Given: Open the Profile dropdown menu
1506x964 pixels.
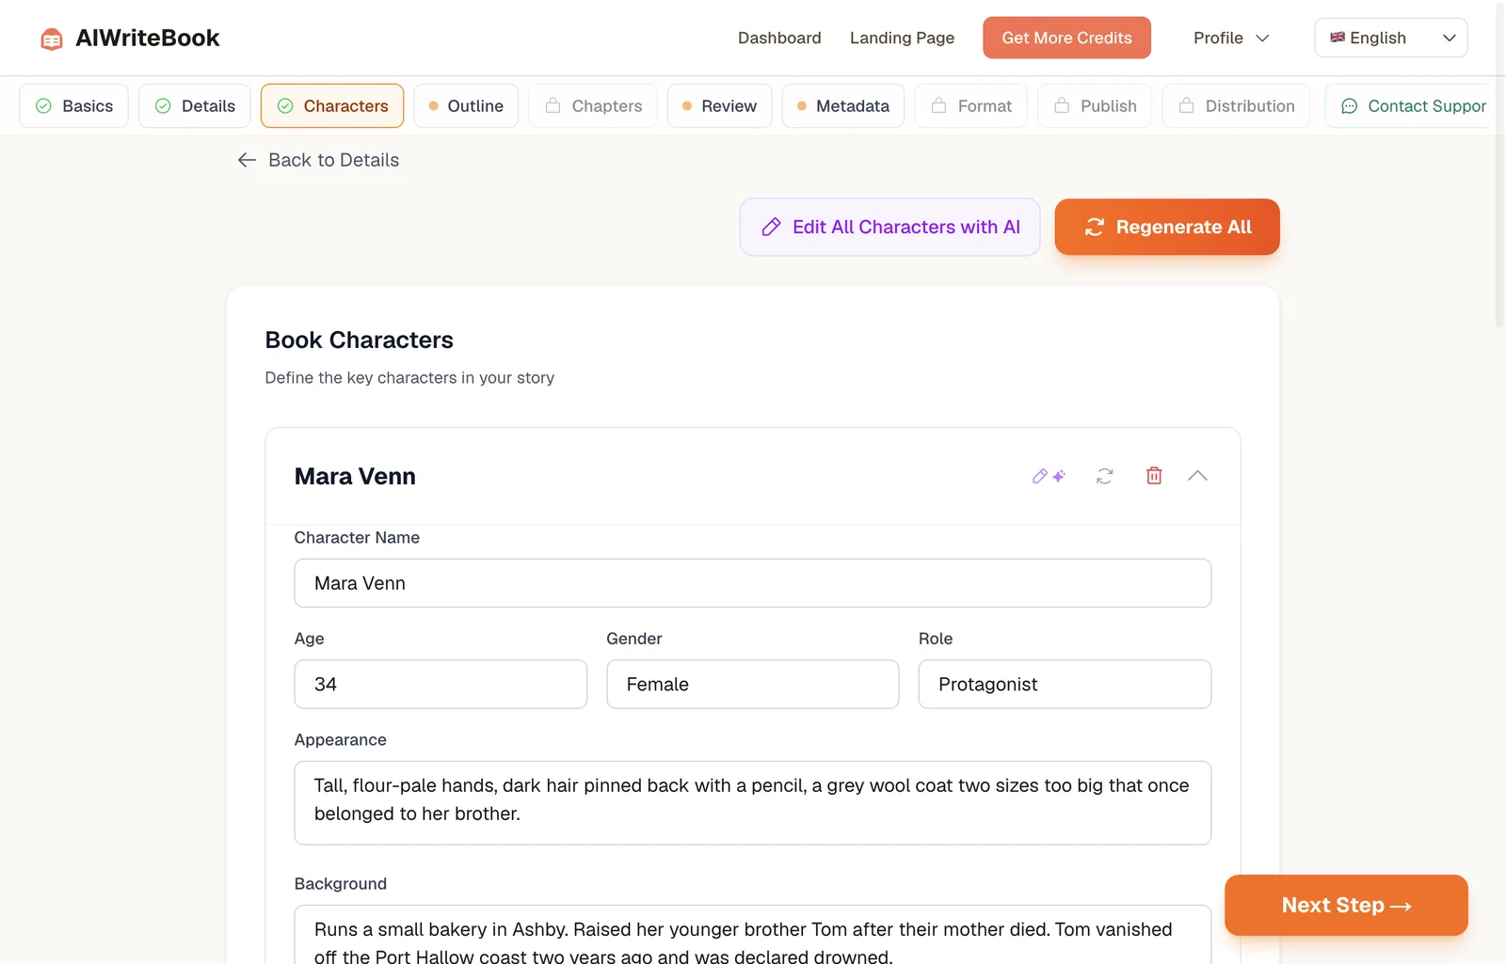Looking at the screenshot, I should pyautogui.click(x=1231, y=38).
